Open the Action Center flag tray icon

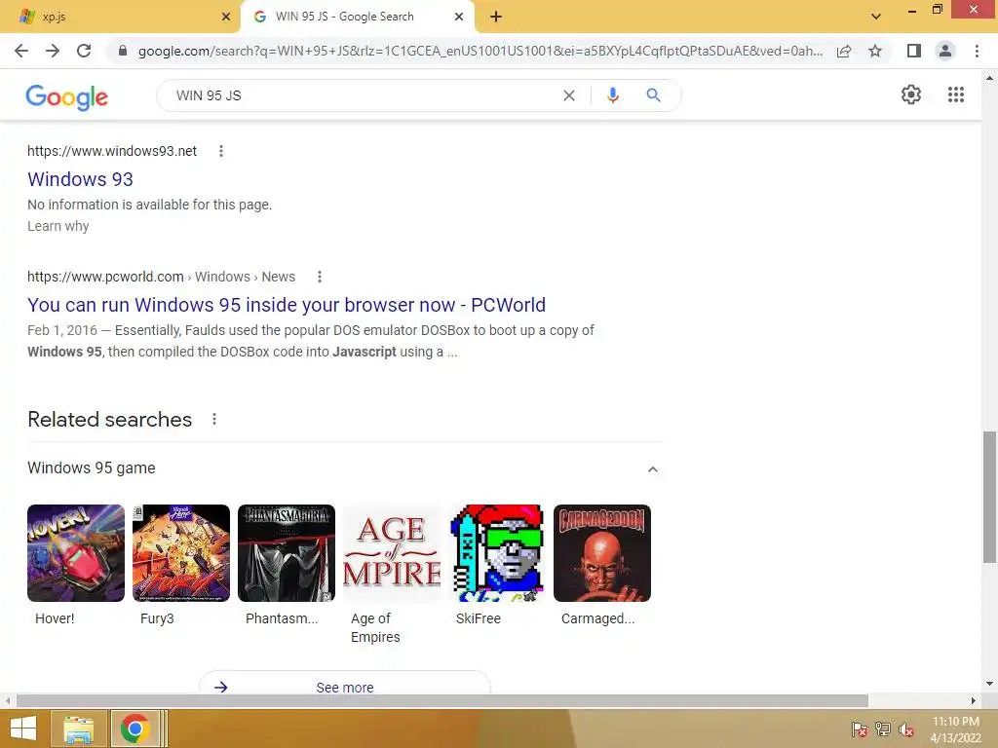coord(859,729)
